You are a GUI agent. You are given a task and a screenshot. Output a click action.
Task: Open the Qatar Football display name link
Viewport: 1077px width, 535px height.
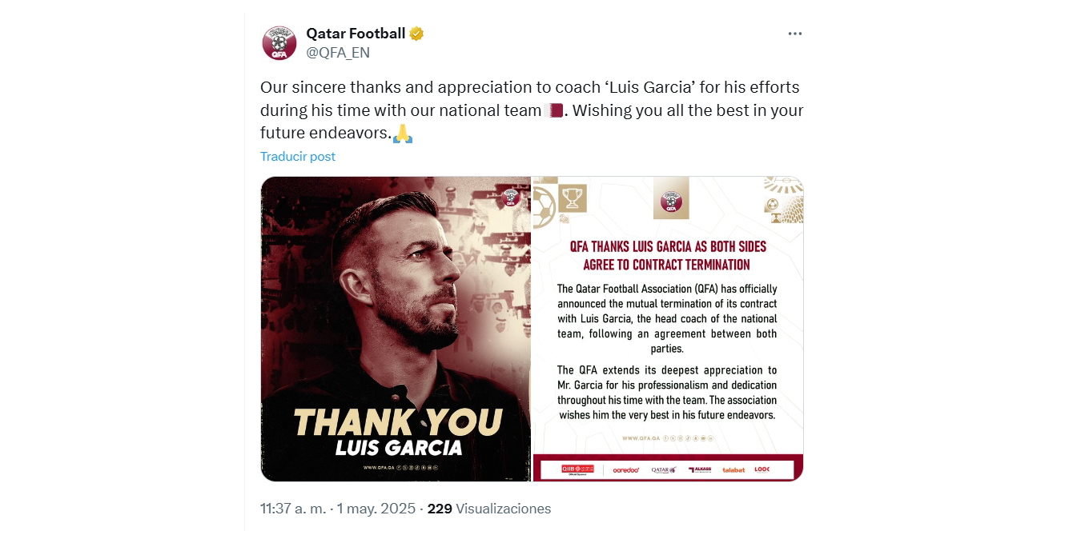pos(356,34)
